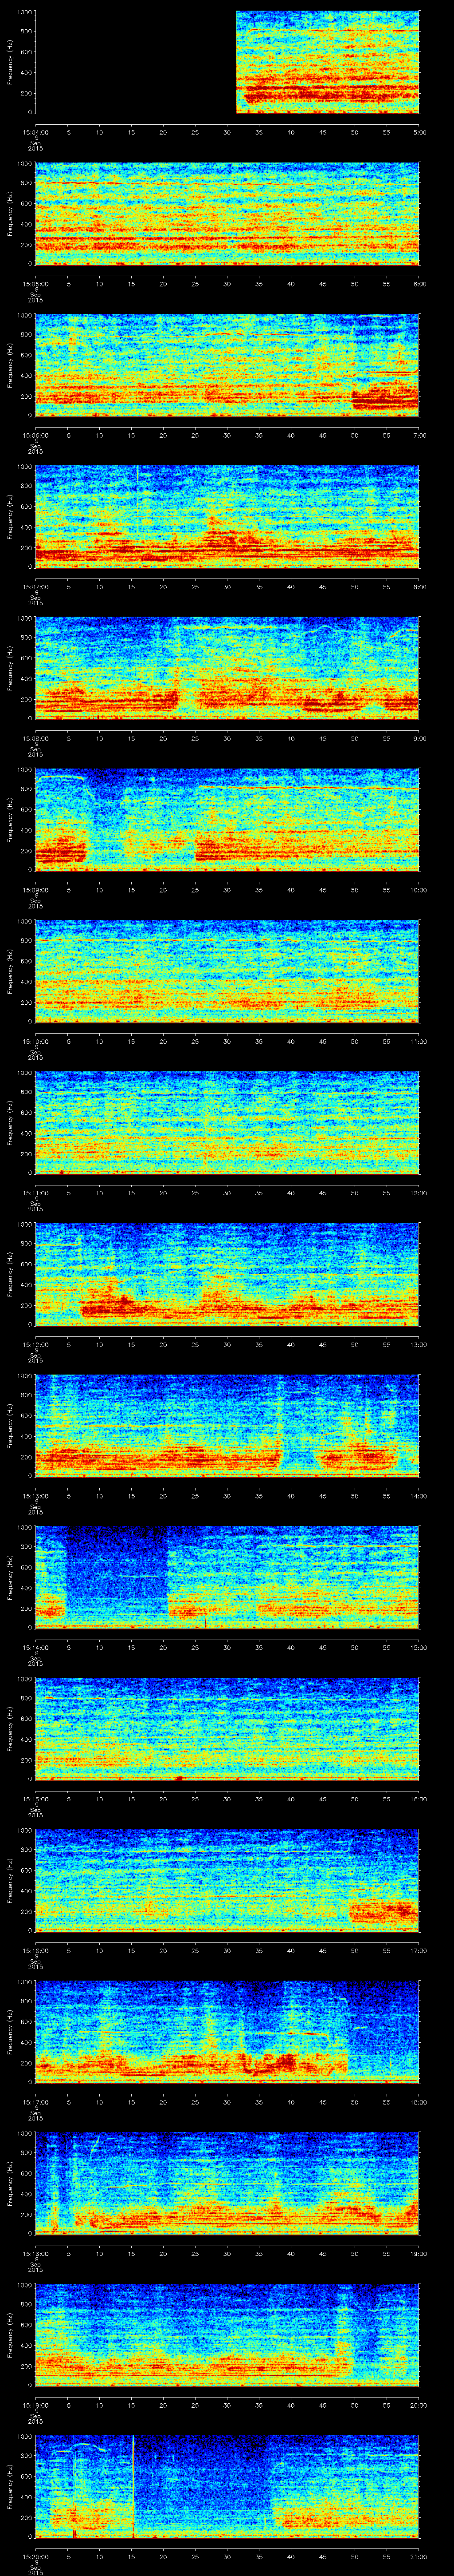The width and height of the screenshot is (454, 2576).
Task: Choose the 15:00 end-time label
Action: coord(418,1647)
